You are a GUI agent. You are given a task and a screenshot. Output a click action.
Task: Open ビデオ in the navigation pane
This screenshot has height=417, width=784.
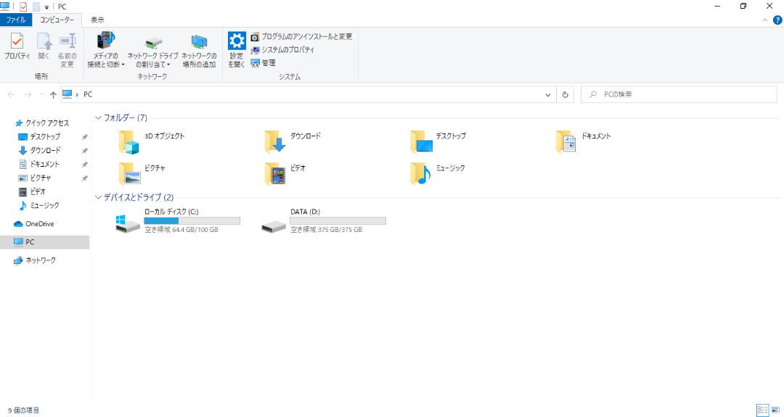pyautogui.click(x=32, y=191)
